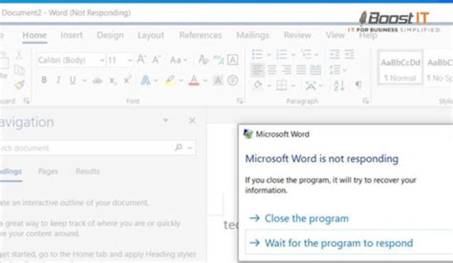The height and width of the screenshot is (263, 453).
Task: Toggle Italic formatting in ribbon
Action: tap(59, 80)
